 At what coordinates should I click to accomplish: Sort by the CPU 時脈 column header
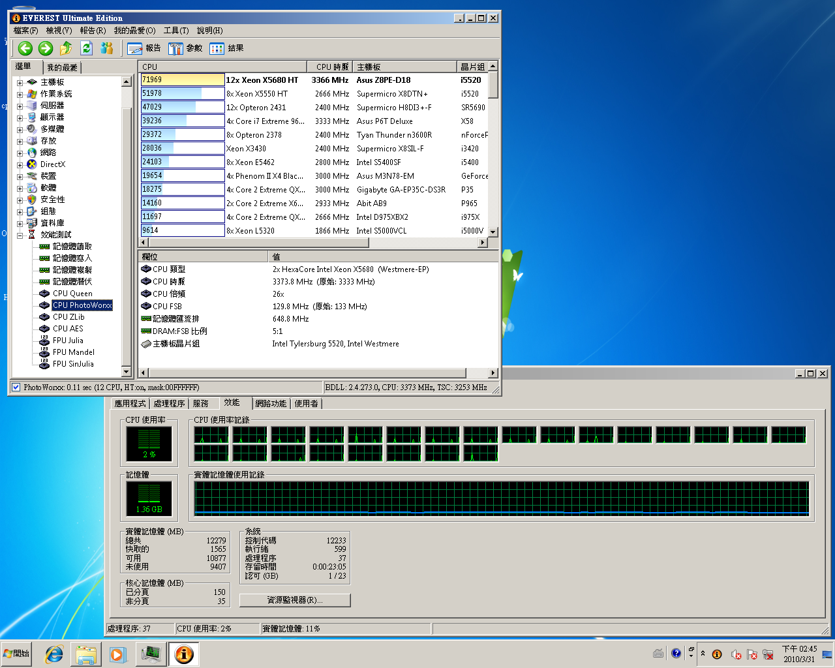coord(329,67)
